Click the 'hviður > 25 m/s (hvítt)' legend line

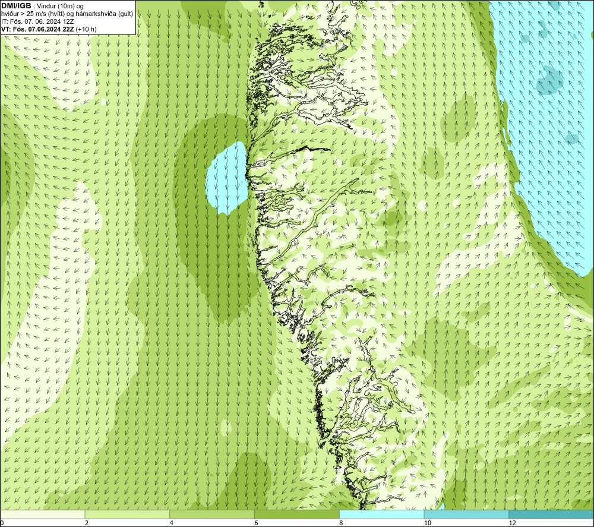68,14
